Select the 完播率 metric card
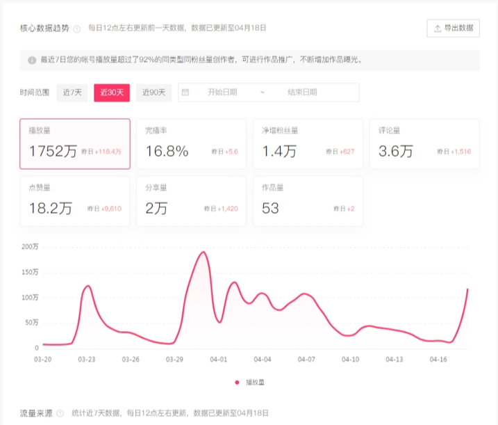Screen dimensions: 498x425 (x=191, y=144)
